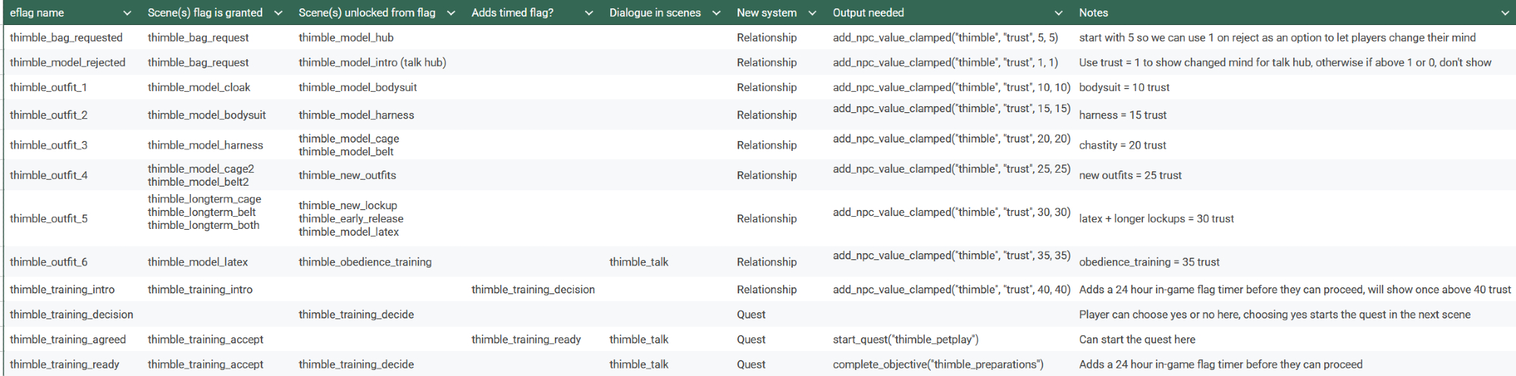The width and height of the screenshot is (1516, 376).
Task: Open the New system column filter dropdown
Action: pyautogui.click(x=812, y=13)
